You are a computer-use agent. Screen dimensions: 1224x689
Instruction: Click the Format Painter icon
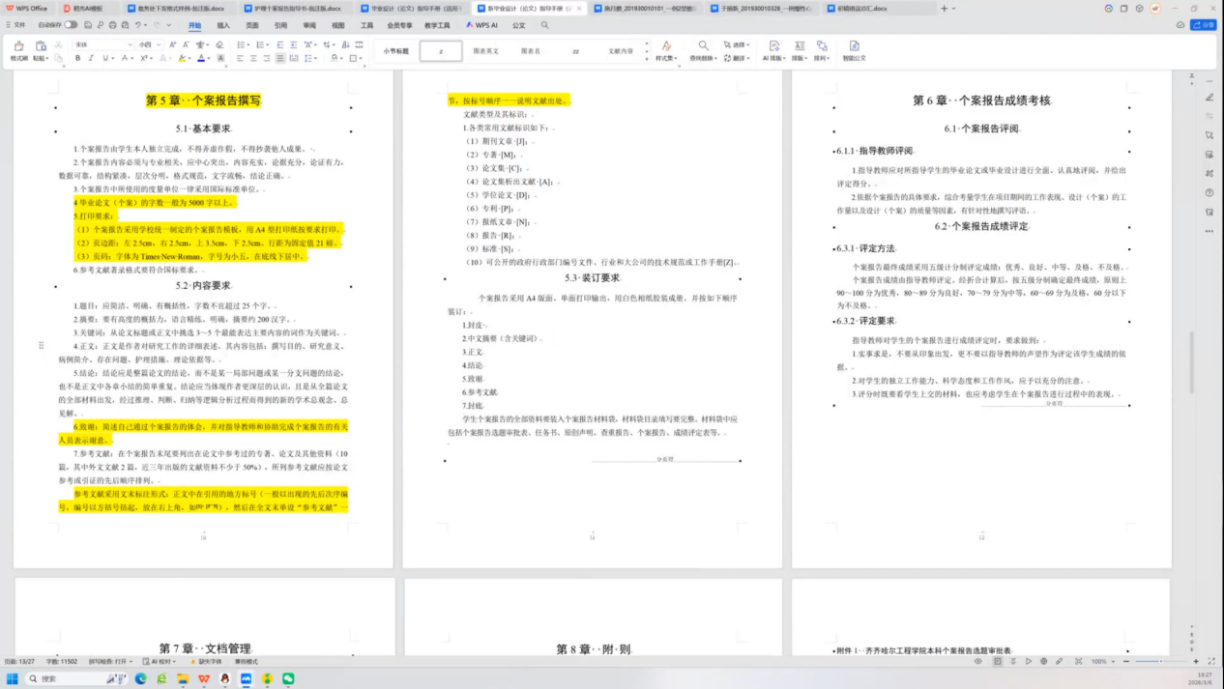[x=18, y=50]
